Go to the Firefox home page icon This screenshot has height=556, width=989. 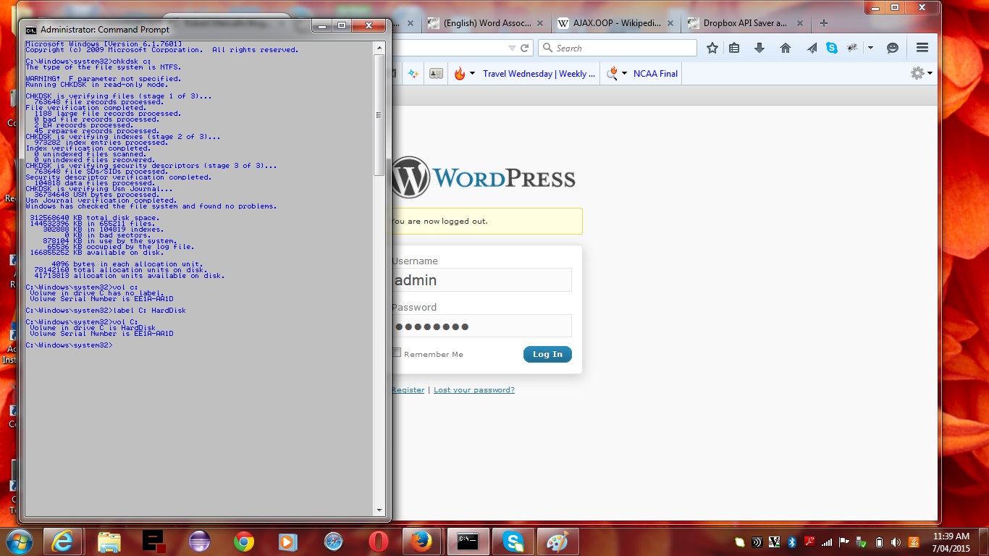tap(786, 48)
